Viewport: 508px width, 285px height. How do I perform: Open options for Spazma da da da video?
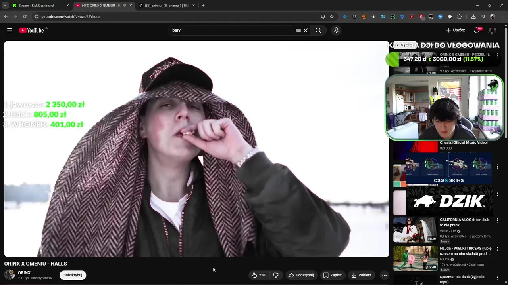click(x=498, y=277)
